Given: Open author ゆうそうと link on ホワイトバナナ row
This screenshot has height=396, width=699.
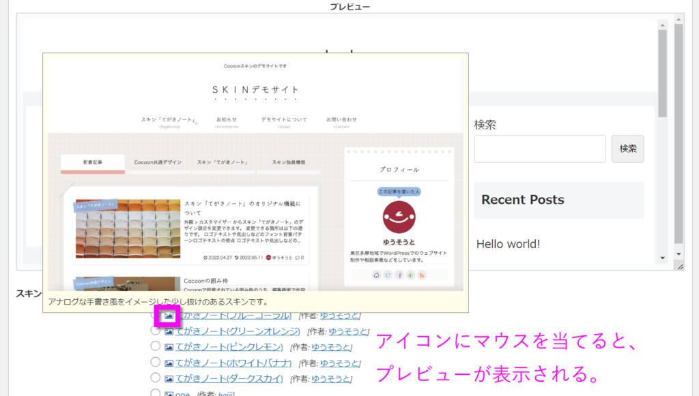Looking at the screenshot, I should 339,363.
